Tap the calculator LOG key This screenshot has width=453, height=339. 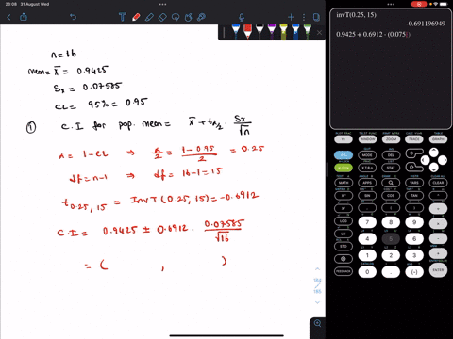tap(344, 221)
